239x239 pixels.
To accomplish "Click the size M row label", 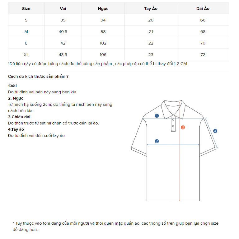I will (26, 32).
